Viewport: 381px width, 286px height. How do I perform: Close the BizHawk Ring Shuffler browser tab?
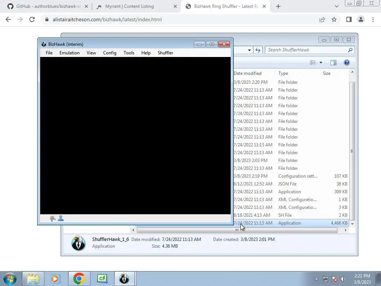pos(265,6)
